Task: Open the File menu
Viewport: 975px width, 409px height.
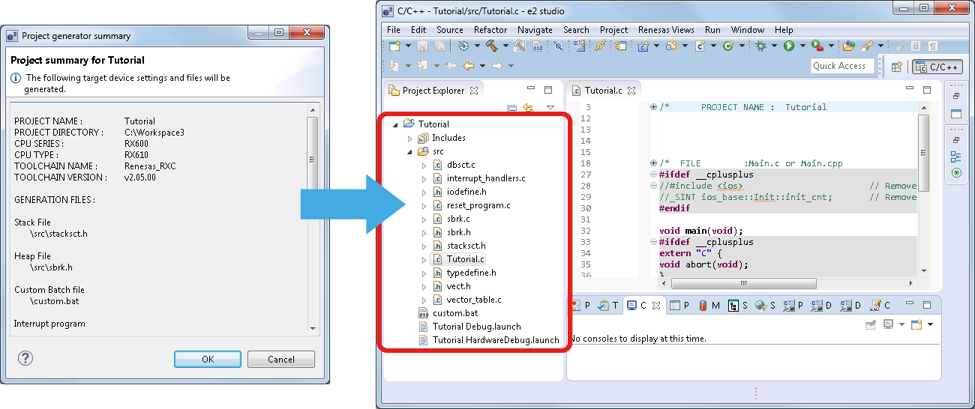Action: (394, 30)
